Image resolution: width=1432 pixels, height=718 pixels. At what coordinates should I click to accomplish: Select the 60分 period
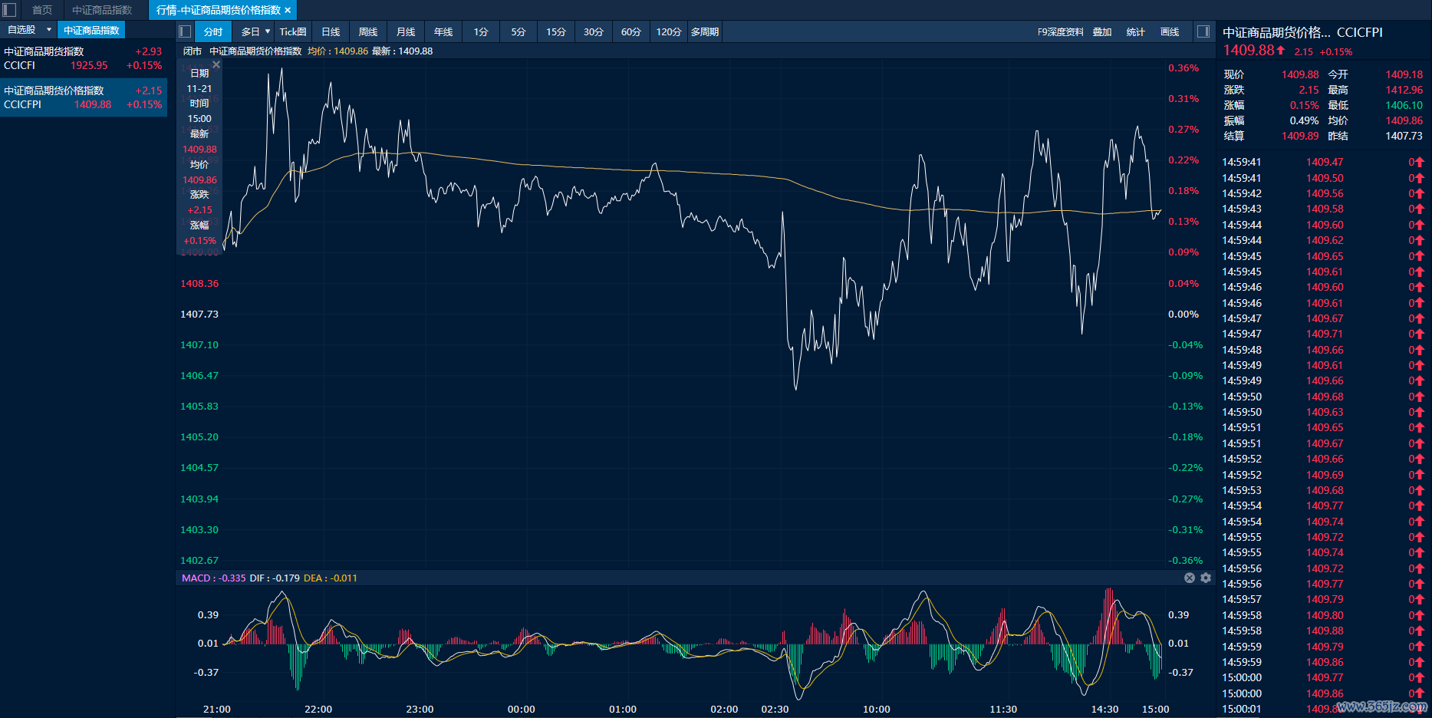[x=631, y=31]
